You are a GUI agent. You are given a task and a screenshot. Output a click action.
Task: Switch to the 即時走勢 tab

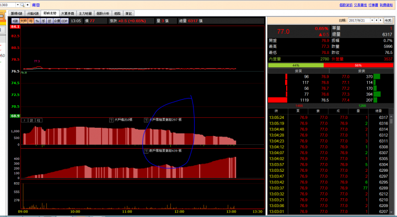50,13
